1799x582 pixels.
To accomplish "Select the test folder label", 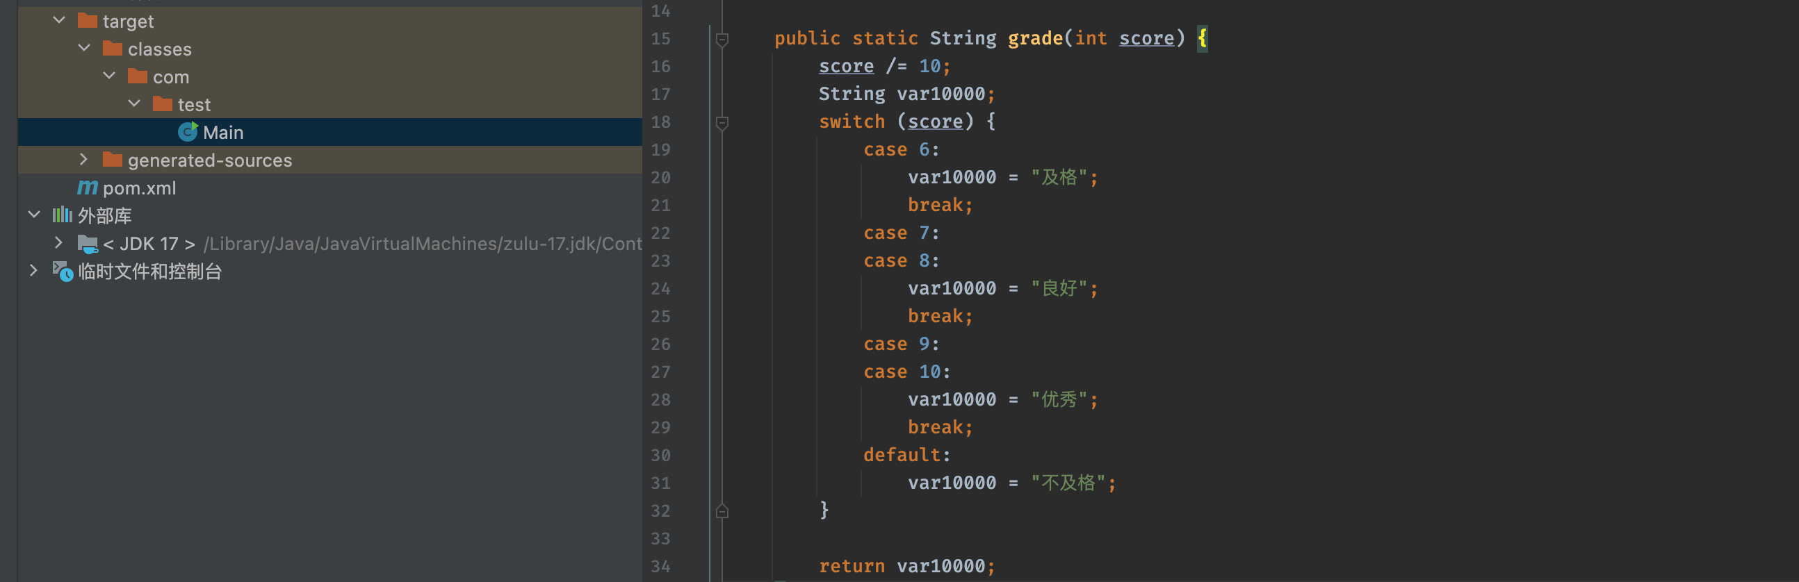I will [x=194, y=105].
